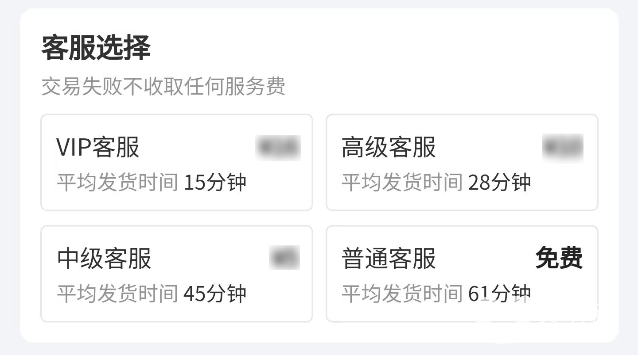
Task: Click the 免费 label on 普通客服
Action: [x=559, y=258]
